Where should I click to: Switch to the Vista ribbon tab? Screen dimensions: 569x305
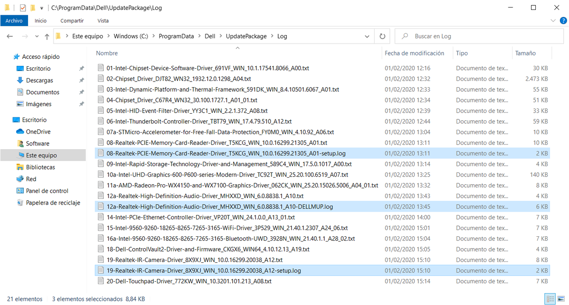click(x=103, y=21)
